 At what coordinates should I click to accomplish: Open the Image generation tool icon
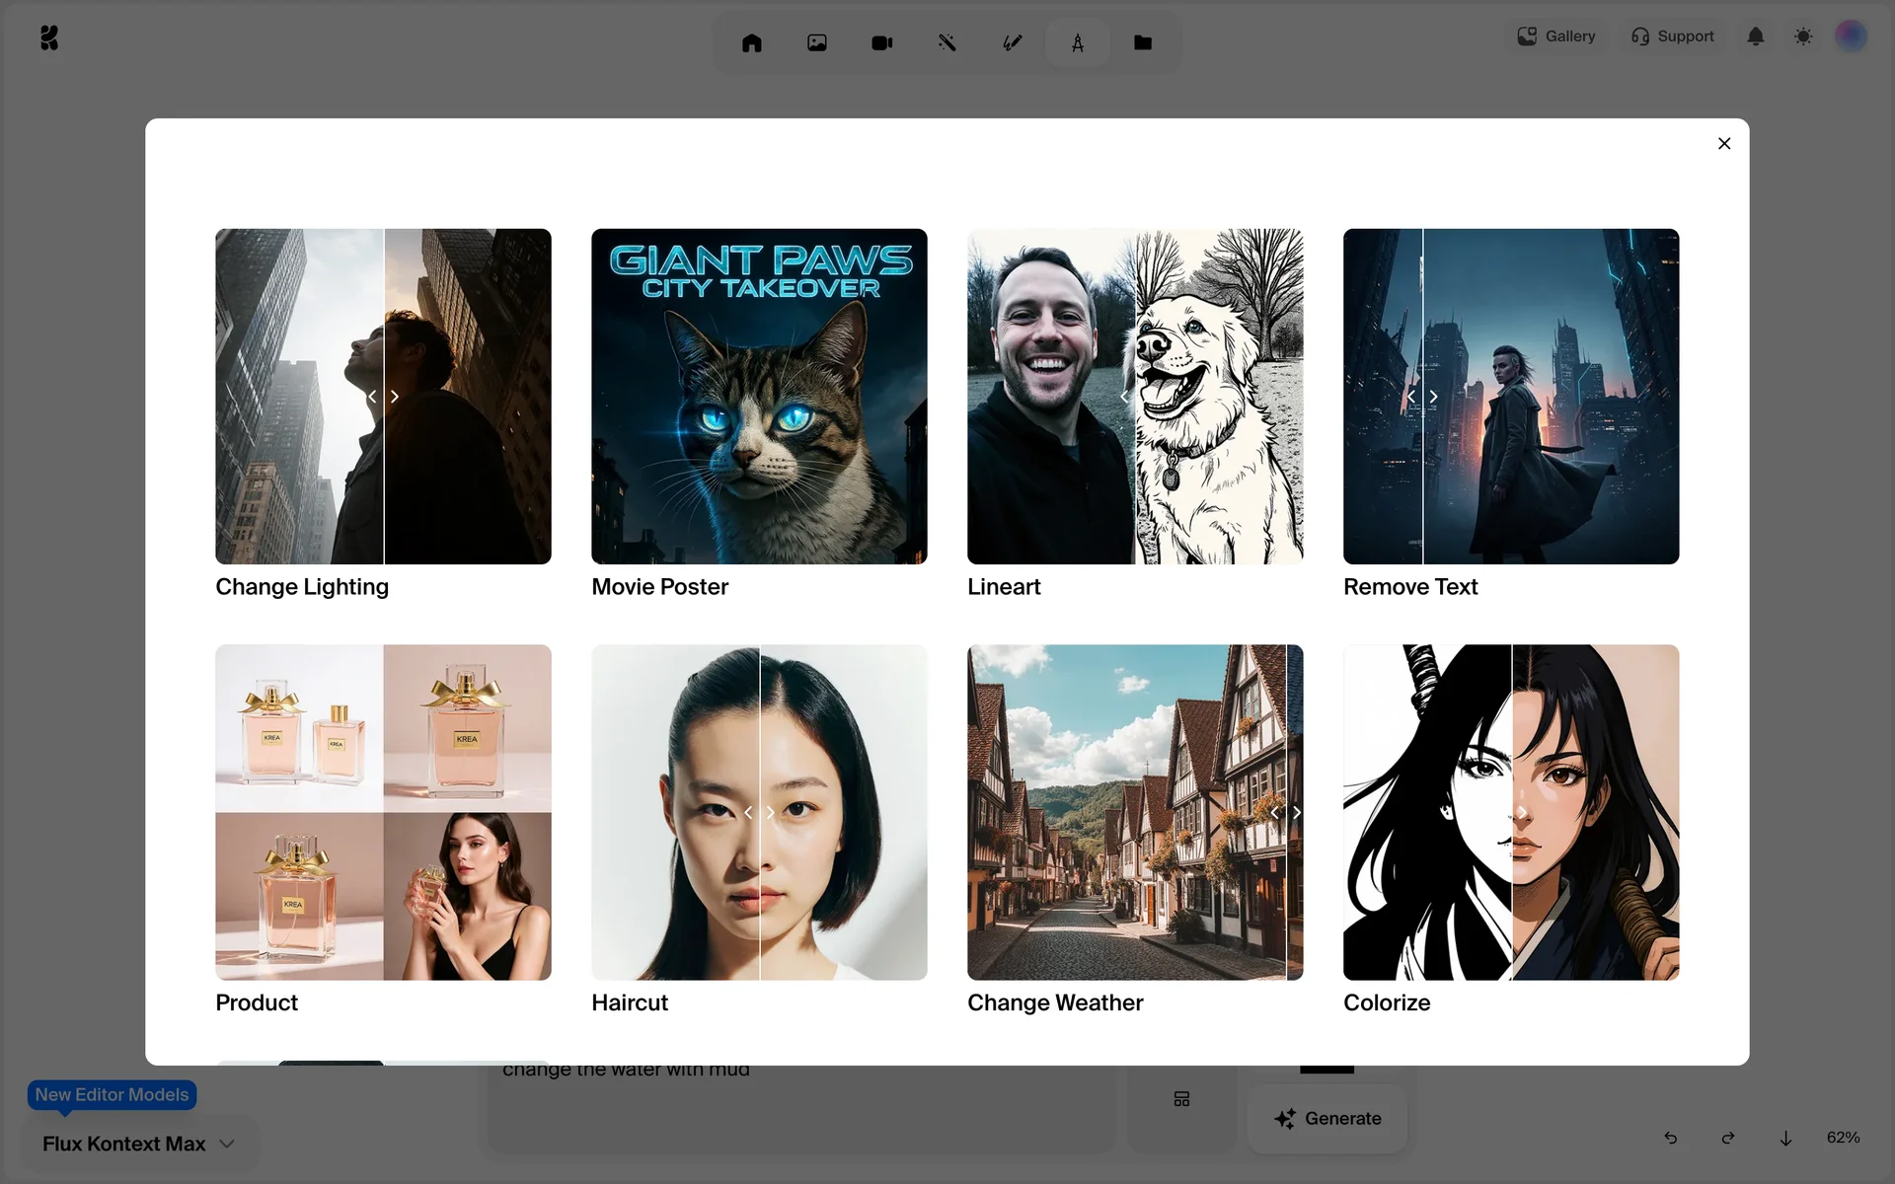point(816,42)
